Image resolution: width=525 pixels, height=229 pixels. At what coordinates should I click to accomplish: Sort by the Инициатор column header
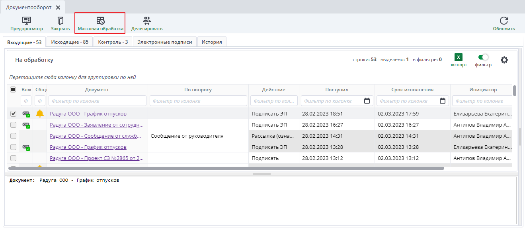tap(483, 90)
